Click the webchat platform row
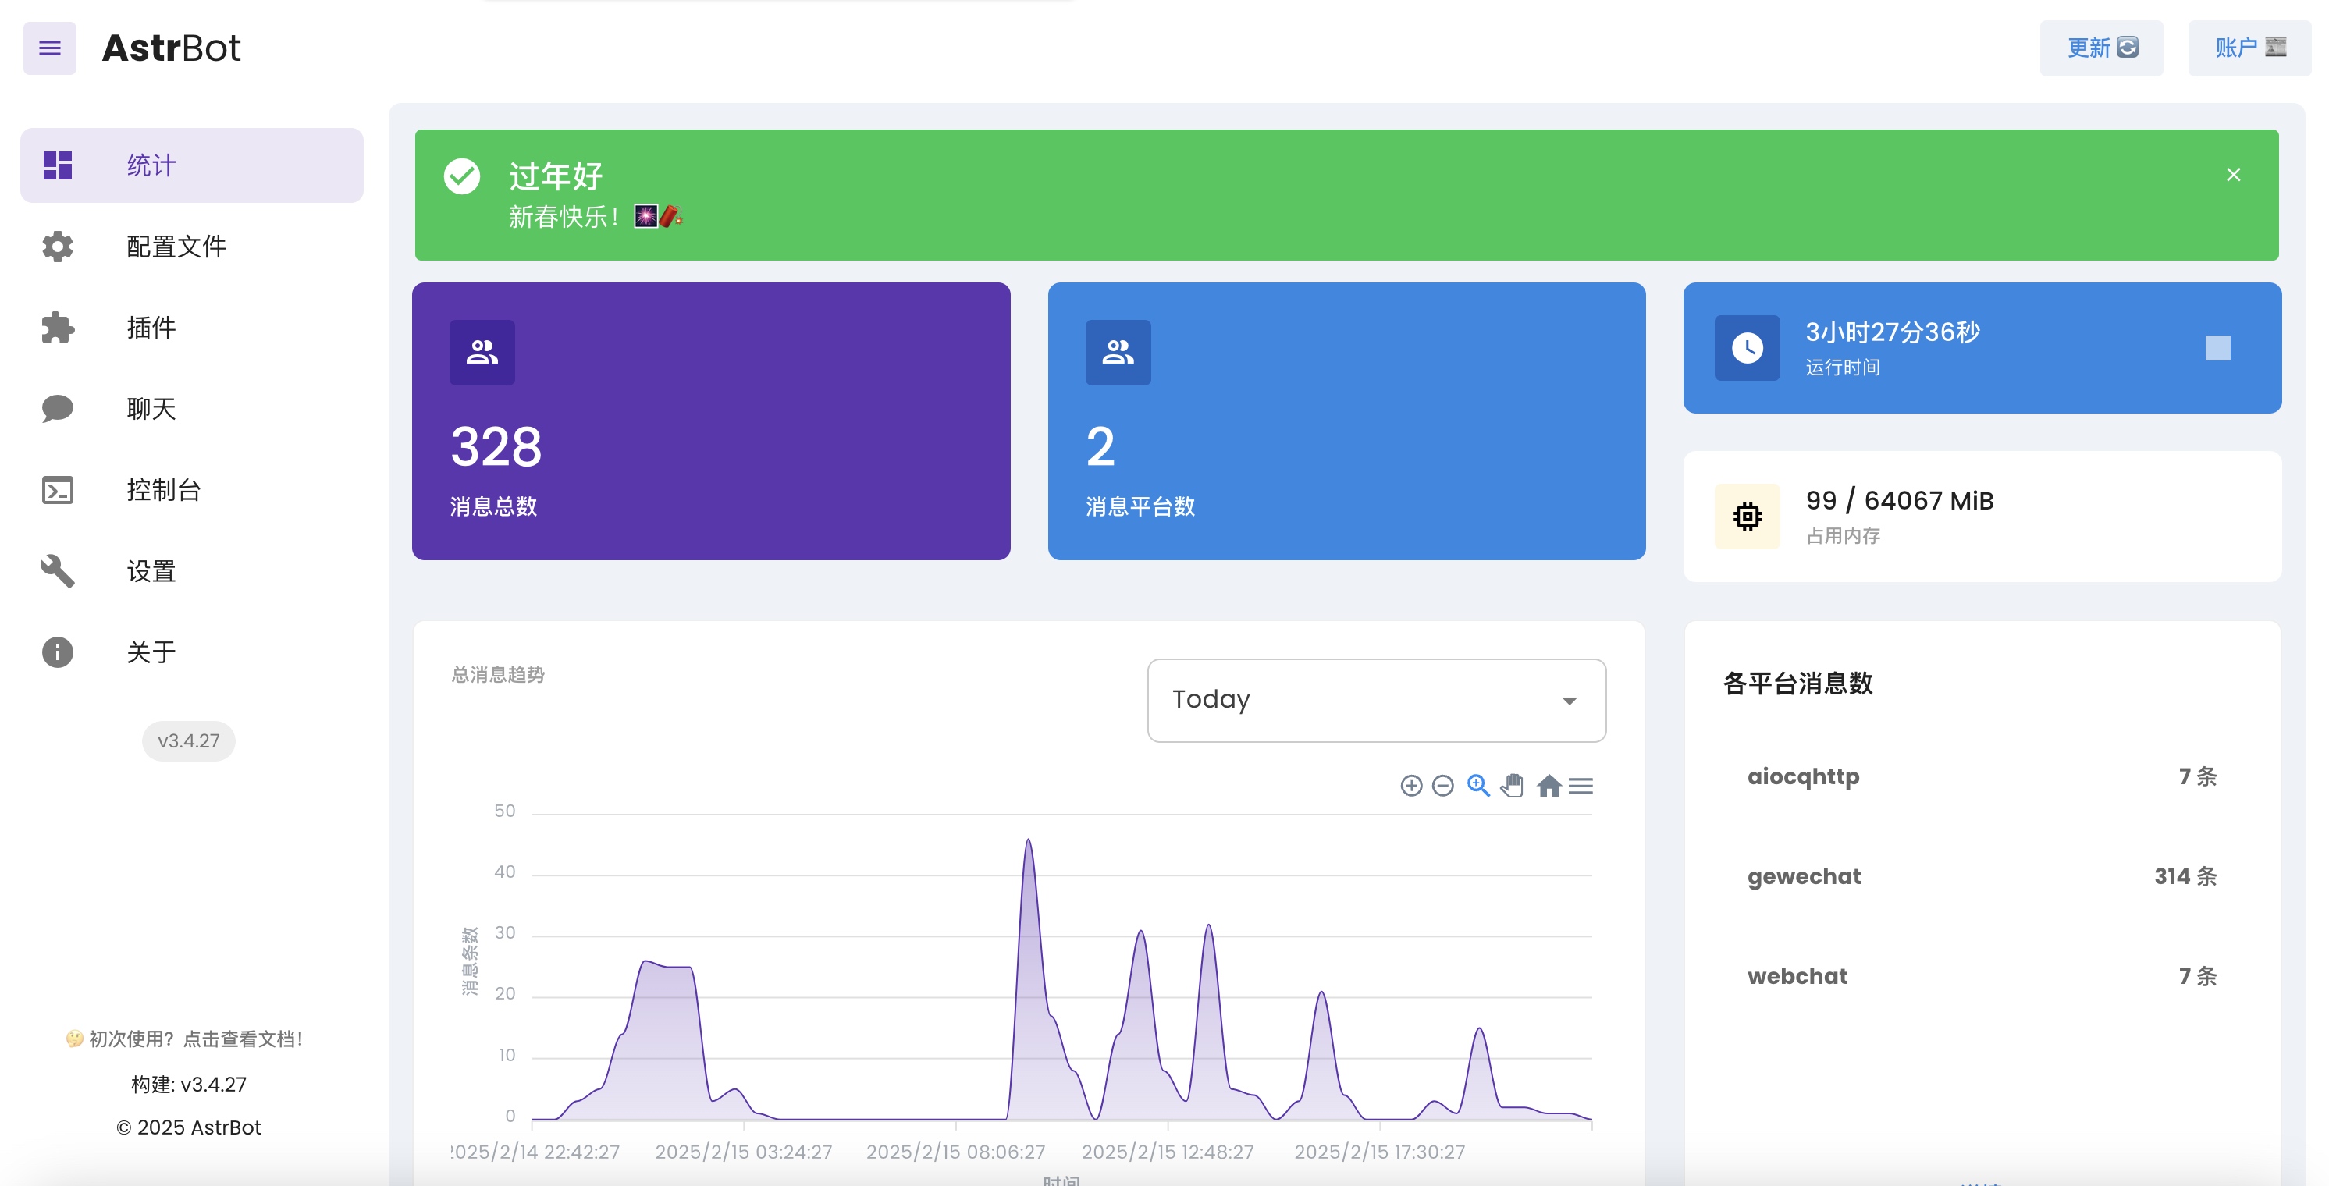Image resolution: width=2329 pixels, height=1186 pixels. click(1982, 976)
